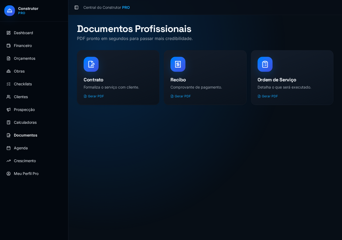Select the active Documentos menu item
The height and width of the screenshot is (240, 342).
click(x=34, y=135)
